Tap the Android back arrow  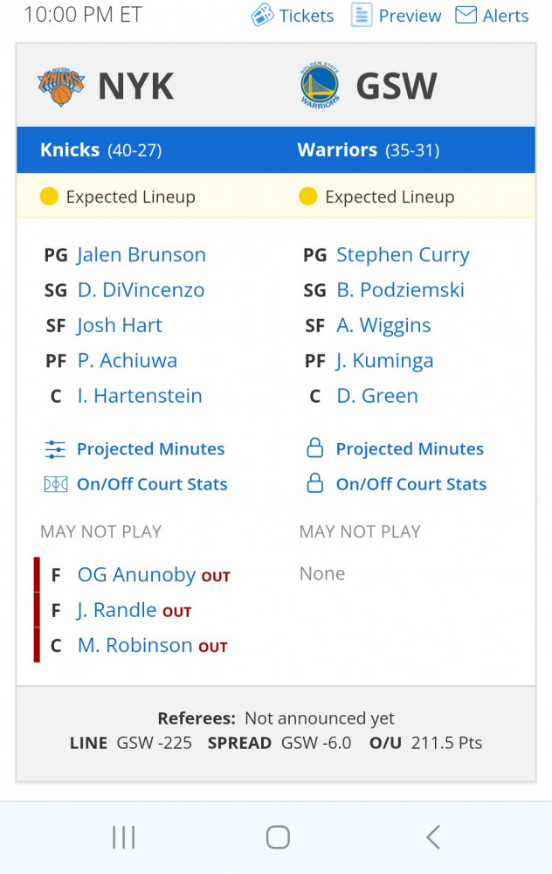[x=433, y=837]
